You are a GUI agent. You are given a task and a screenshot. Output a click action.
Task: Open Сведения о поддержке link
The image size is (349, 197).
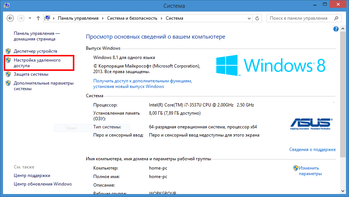(x=312, y=150)
